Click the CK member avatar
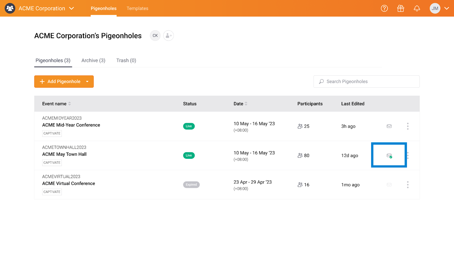454x255 pixels. point(155,36)
